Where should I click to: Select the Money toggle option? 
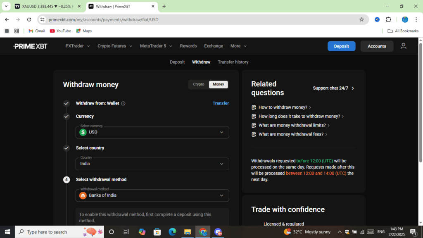(x=218, y=84)
